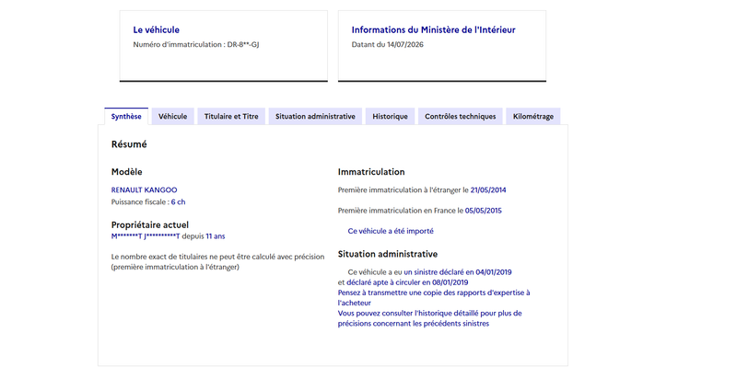Select the Synthèse tab
This screenshot has width=737, height=367.
pos(126,117)
